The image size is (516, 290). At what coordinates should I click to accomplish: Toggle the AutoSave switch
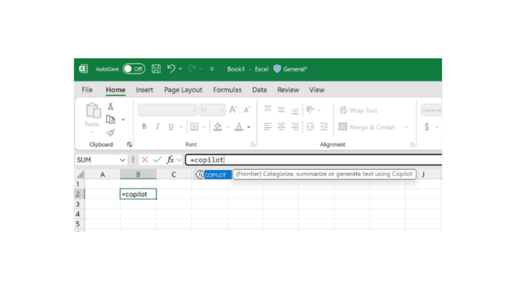tap(134, 69)
